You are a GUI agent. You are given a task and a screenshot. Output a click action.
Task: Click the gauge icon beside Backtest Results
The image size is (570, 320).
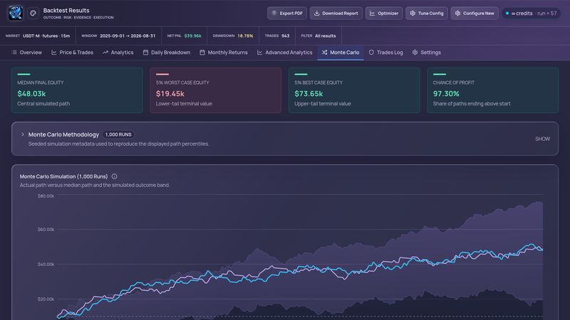coord(33,13)
